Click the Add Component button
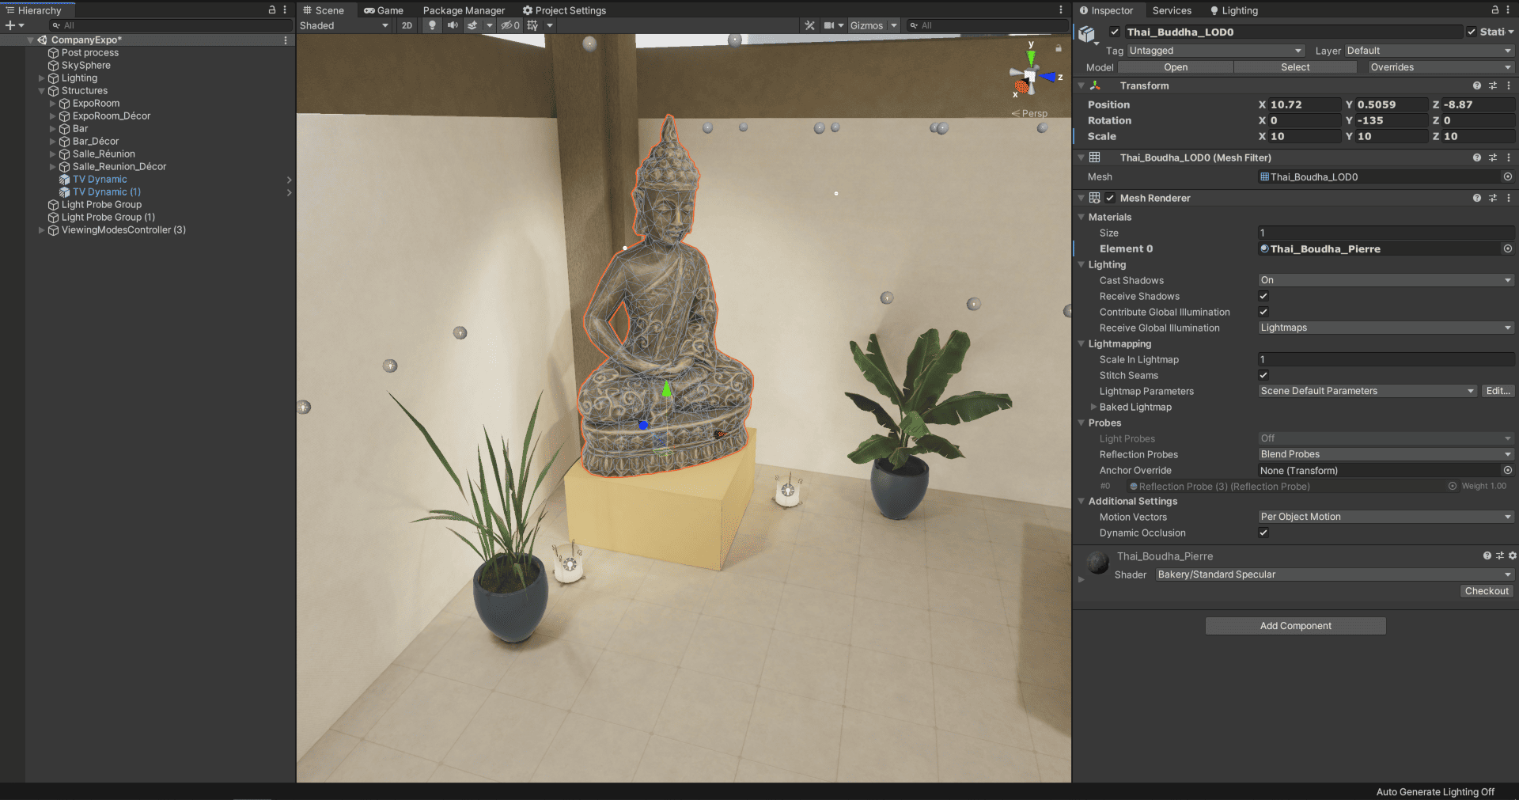Screen dimensions: 1519x800 (x=1295, y=626)
